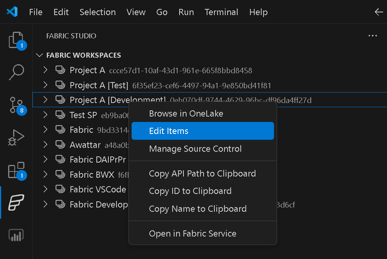Click the back navigation arrow

[379, 12]
